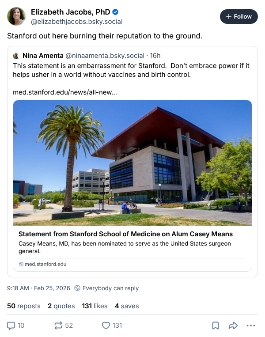Click the @elizabethjacobs.bsky.social handle
The height and width of the screenshot is (337, 265).
77,21
